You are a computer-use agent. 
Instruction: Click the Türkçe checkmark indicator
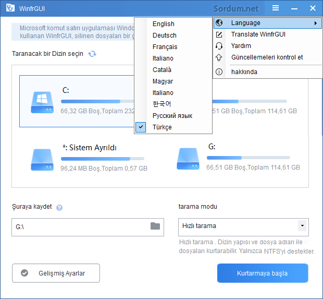[x=141, y=127]
